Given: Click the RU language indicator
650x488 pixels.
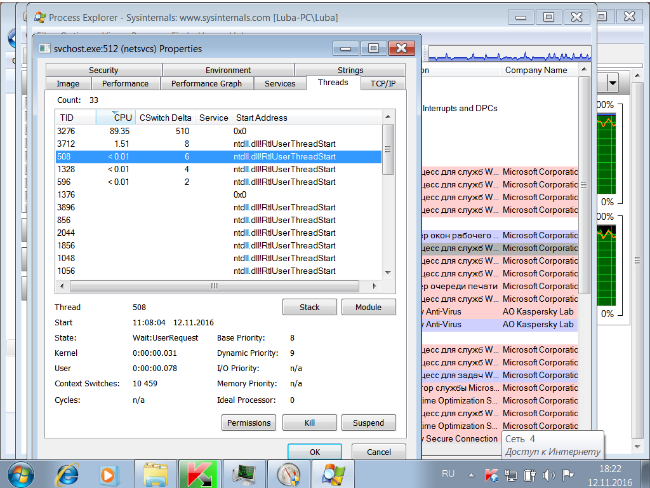Looking at the screenshot, I should (x=448, y=474).
